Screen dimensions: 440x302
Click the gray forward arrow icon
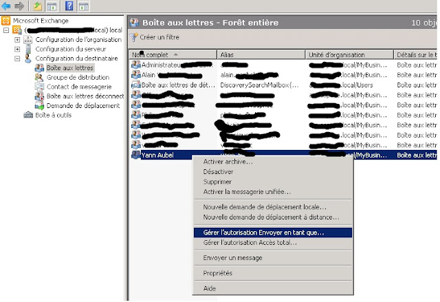(x=19, y=6)
